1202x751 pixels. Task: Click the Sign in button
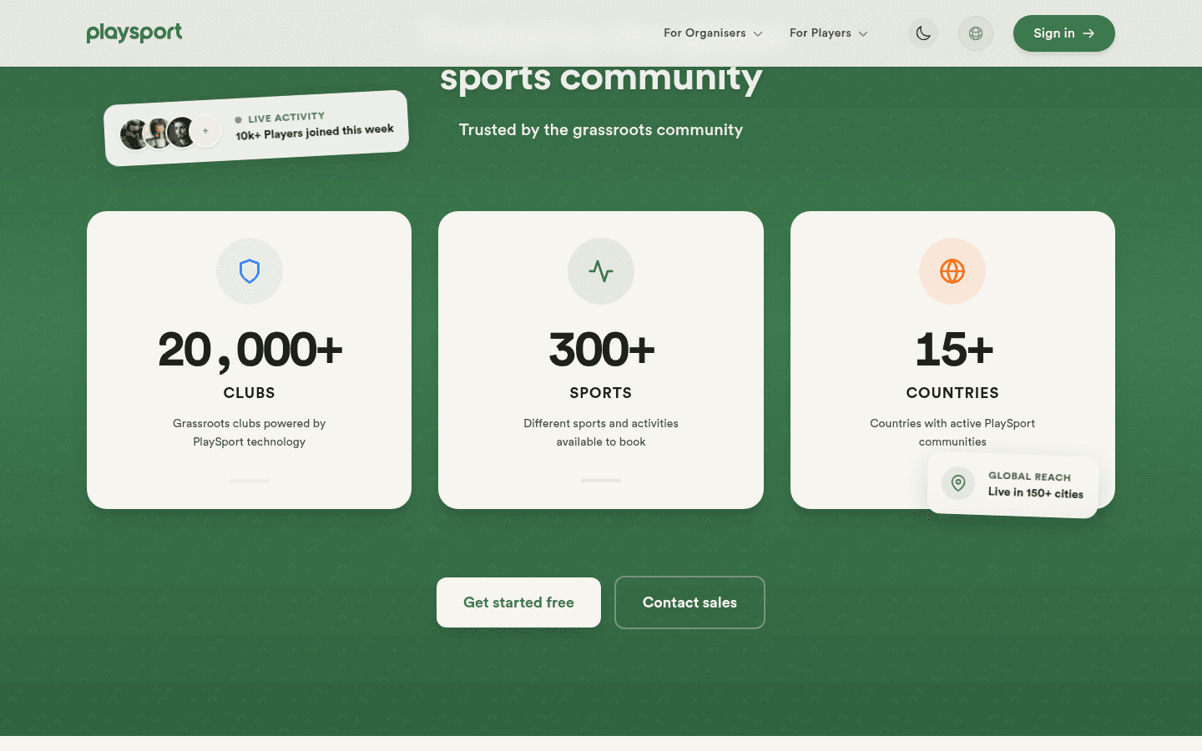click(1063, 33)
